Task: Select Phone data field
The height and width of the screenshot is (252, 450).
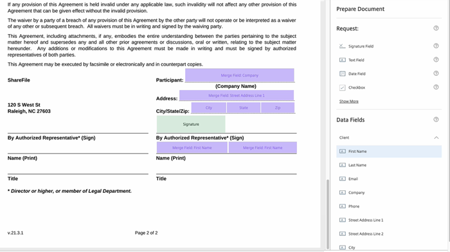Action: 389,206
